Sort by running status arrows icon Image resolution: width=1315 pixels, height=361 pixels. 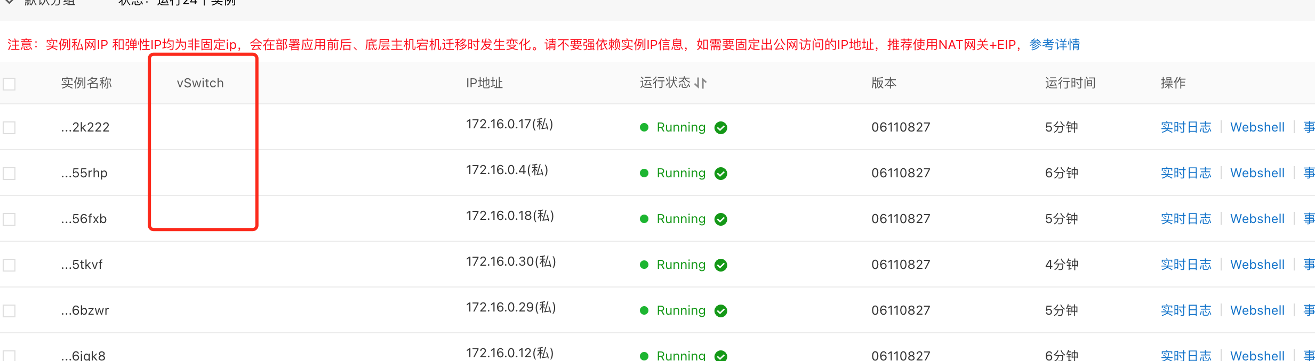701,83
